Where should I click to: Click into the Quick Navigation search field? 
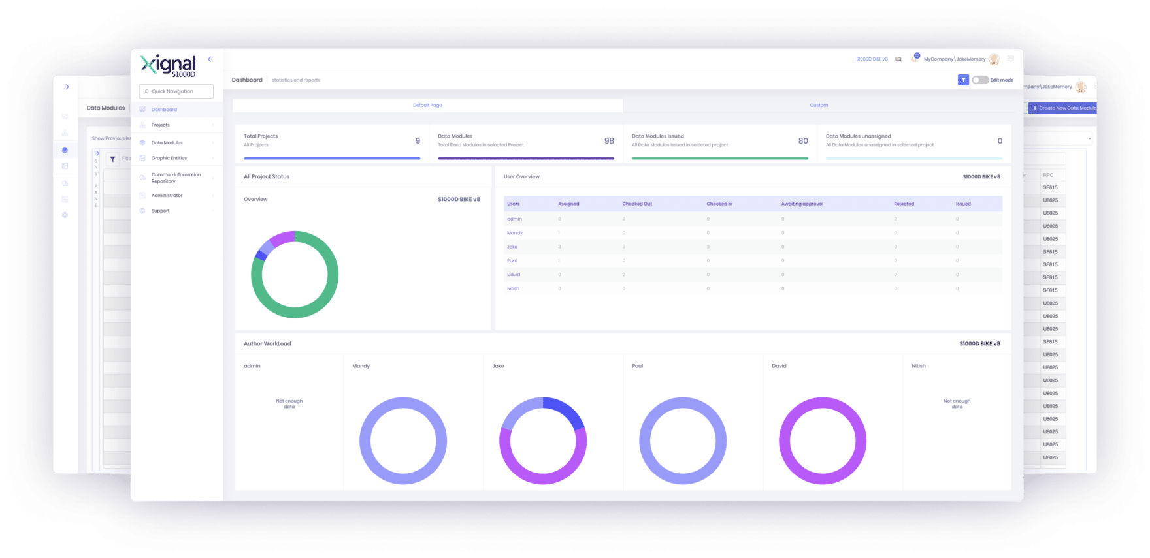point(176,91)
